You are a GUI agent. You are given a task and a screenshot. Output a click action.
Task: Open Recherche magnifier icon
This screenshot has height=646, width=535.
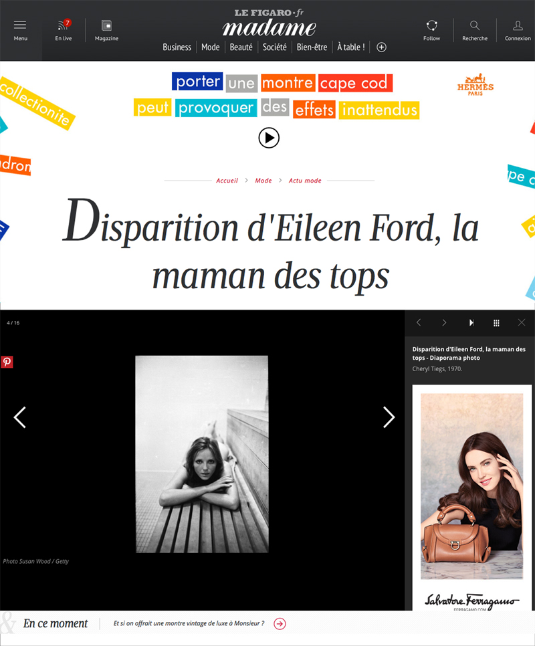click(x=474, y=25)
